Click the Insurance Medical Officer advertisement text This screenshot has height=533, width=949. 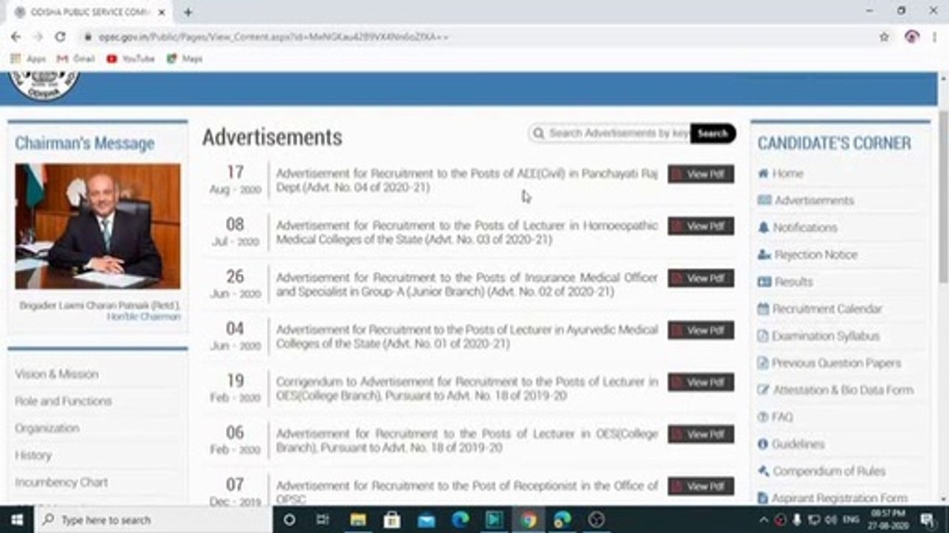(466, 284)
